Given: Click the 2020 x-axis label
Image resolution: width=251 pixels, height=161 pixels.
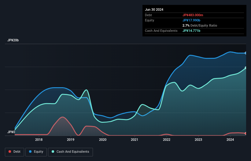Looking at the screenshot, I should pos(103,140).
